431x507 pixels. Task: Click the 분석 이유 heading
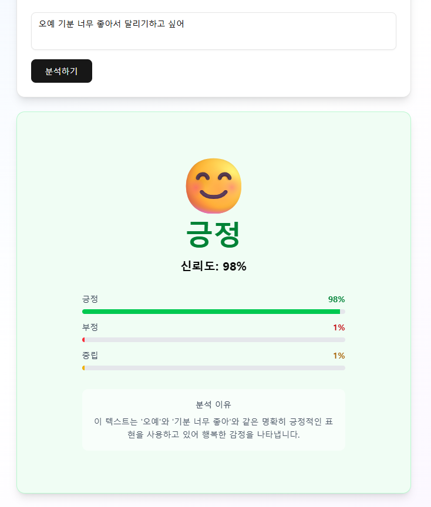(x=214, y=404)
